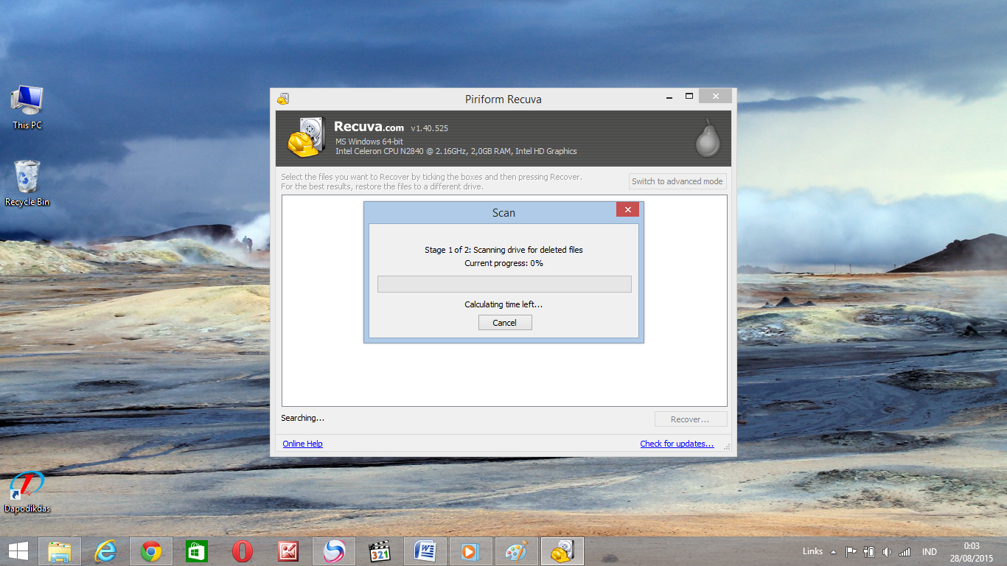
Task: Click the Searching... status text
Action: (302, 419)
